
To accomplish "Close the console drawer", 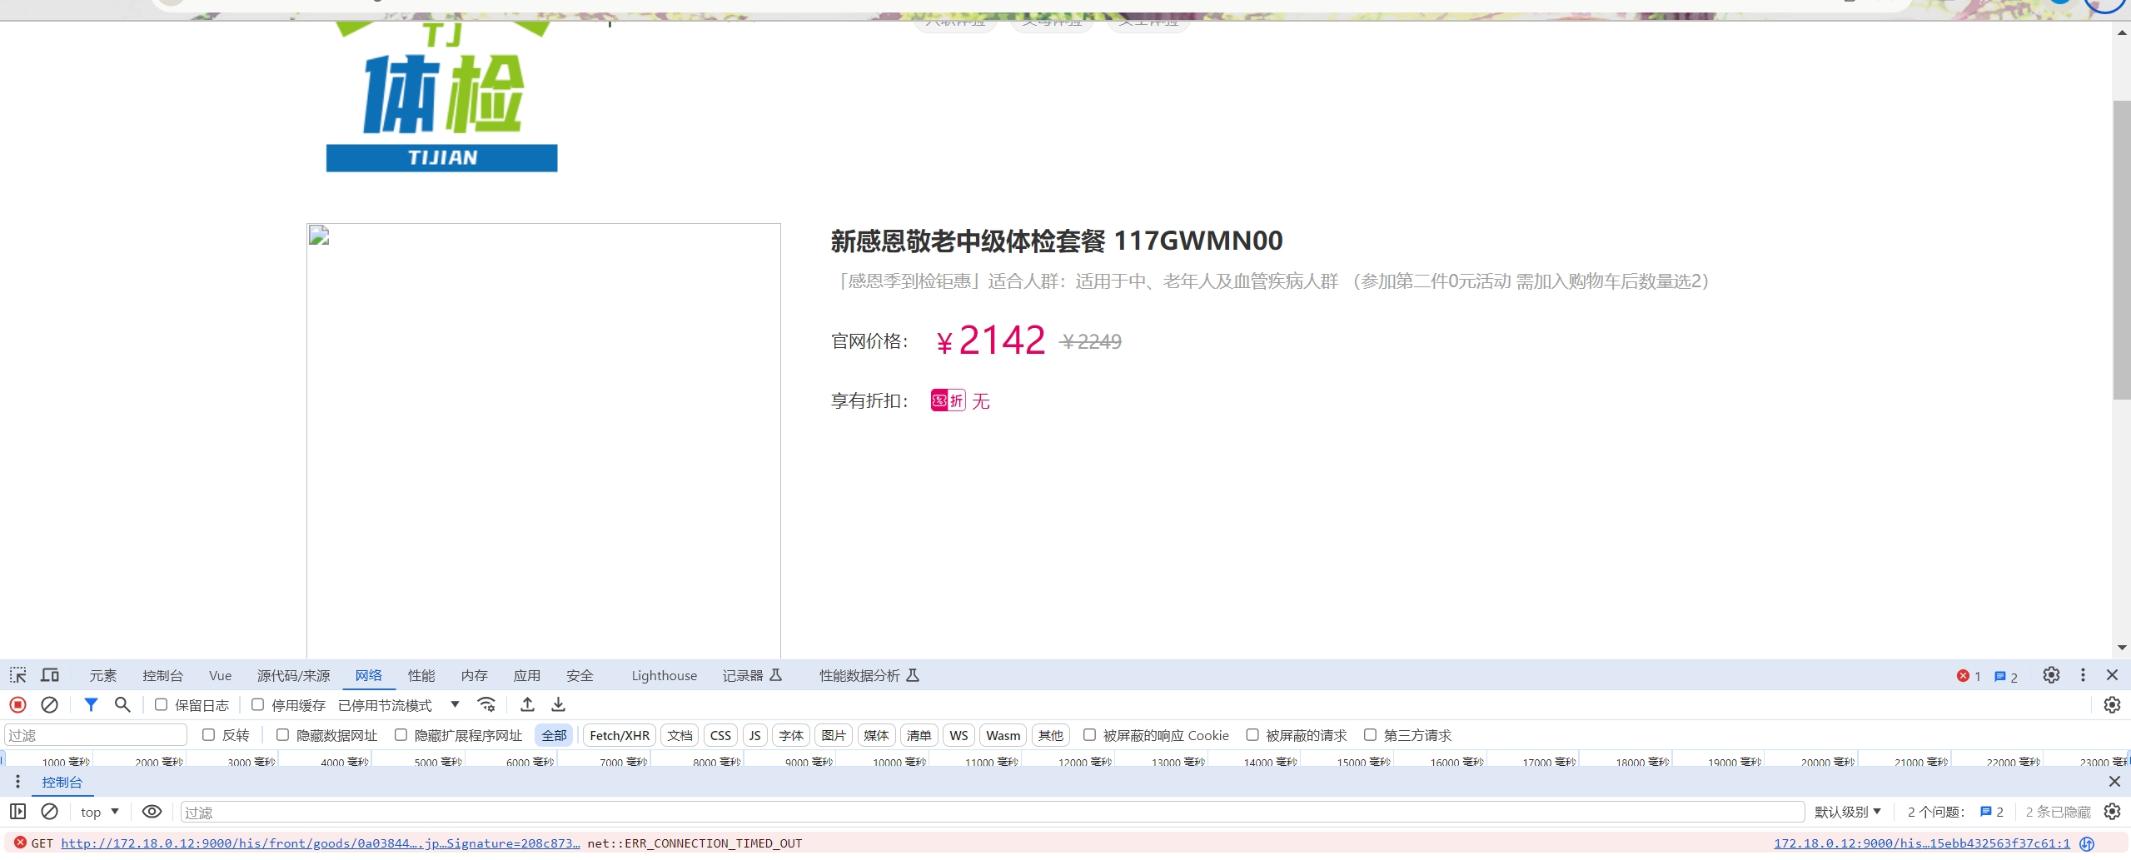I will pos(2114,782).
